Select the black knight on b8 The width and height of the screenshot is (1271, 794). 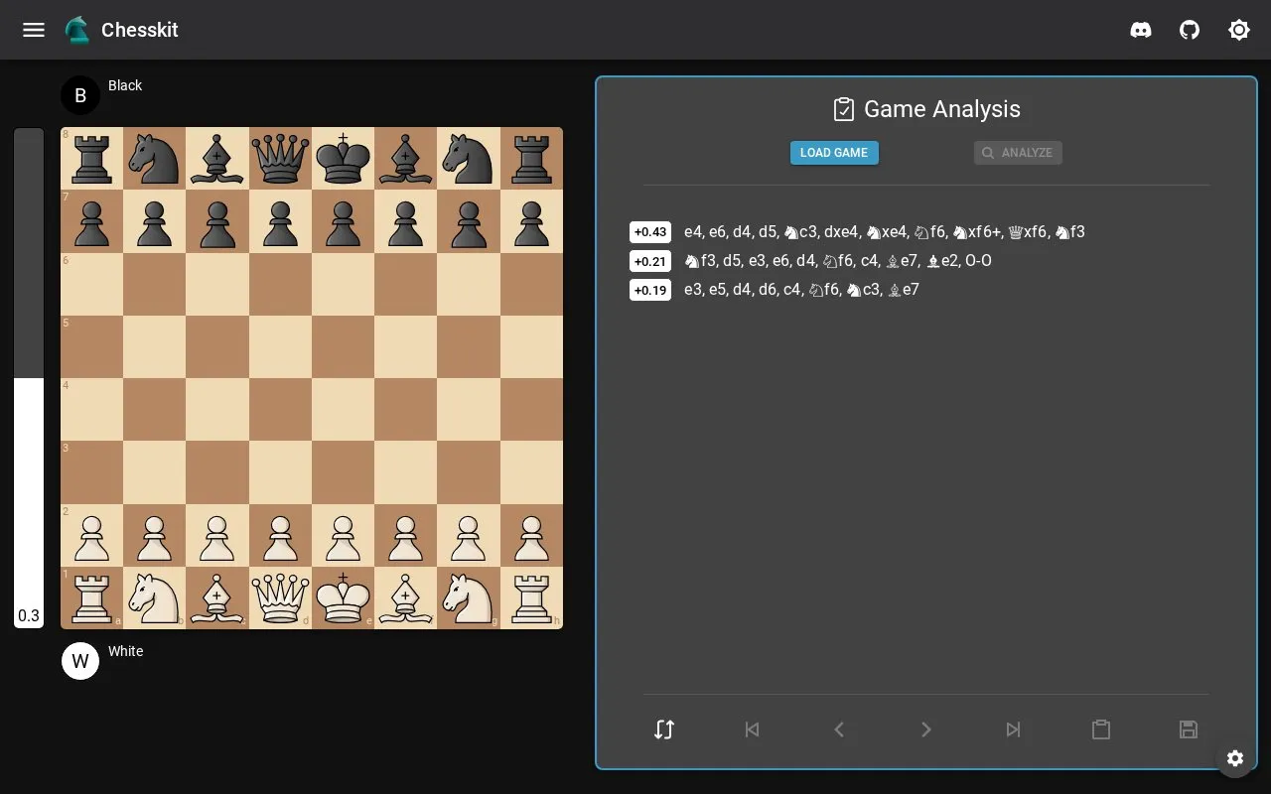pyautogui.click(x=154, y=158)
